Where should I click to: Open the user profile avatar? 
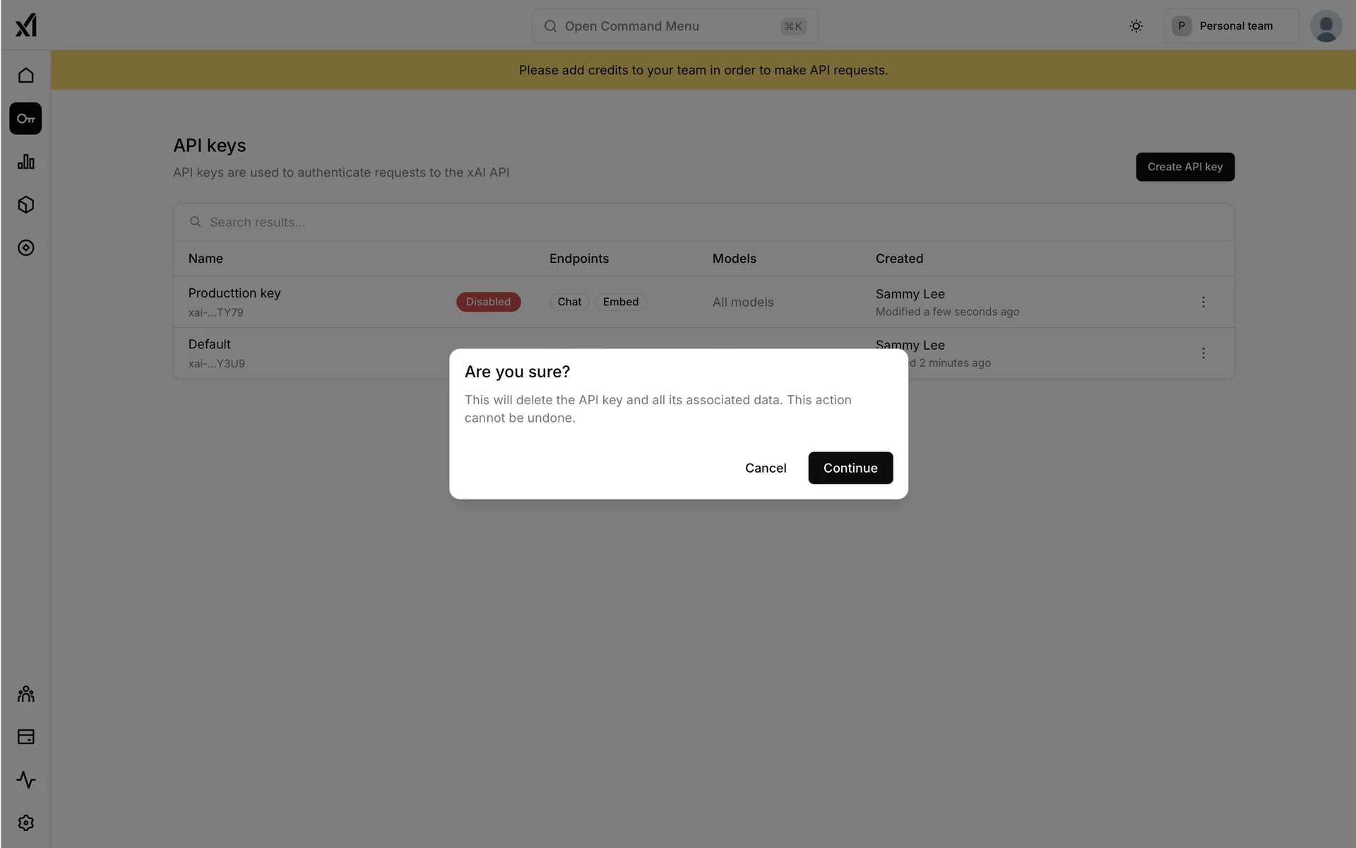click(1326, 26)
